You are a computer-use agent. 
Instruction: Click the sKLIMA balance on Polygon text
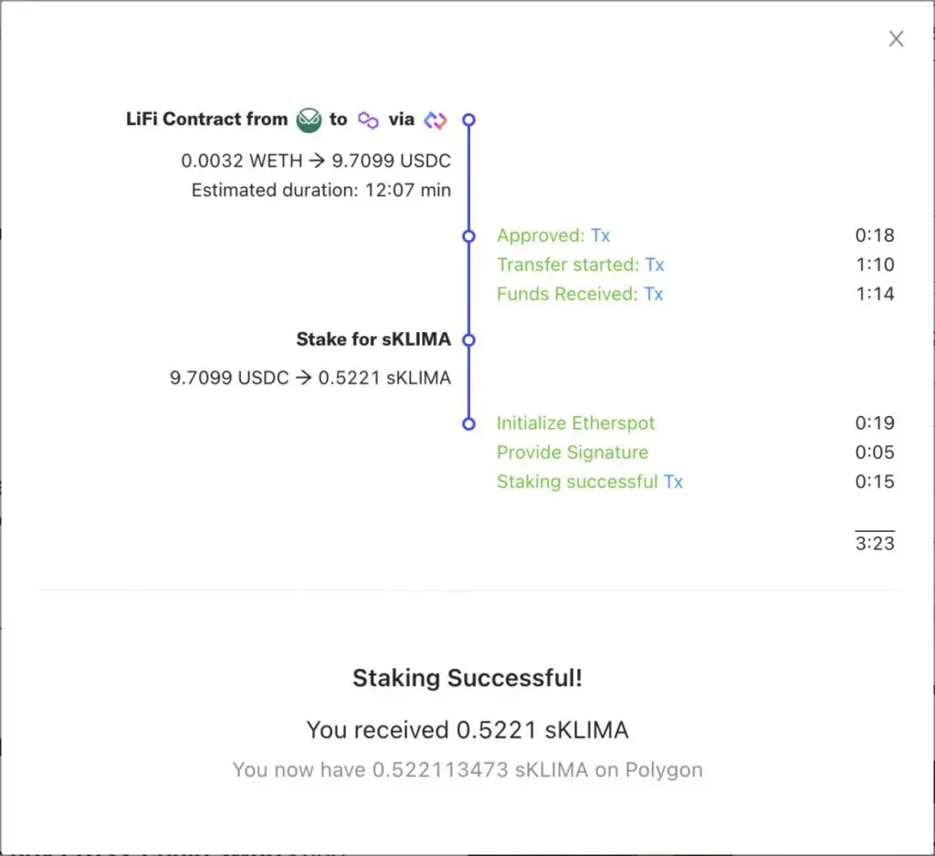467,769
